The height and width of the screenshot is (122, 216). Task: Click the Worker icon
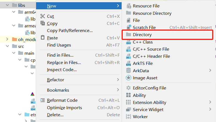[x=128, y=117]
